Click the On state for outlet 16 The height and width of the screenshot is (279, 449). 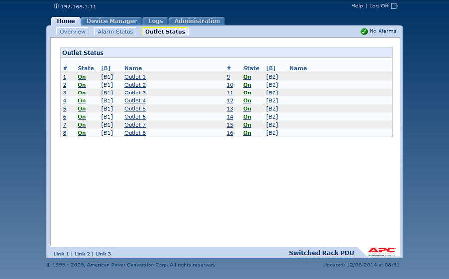(x=247, y=133)
